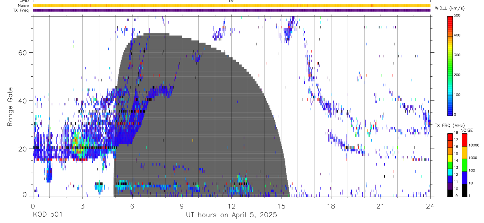Viewport: 484px width, 223px height.
Task: Pick the green swatch in NOISE legend
Action: (x=464, y=164)
